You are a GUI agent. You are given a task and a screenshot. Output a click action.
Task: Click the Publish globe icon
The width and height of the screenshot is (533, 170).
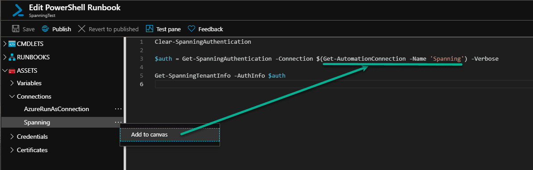pos(46,29)
